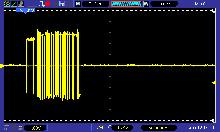Click the printer icon

coord(69,4)
